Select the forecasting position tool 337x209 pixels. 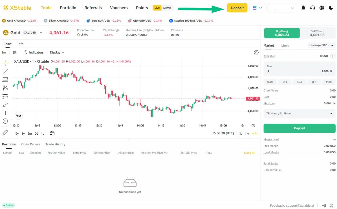(5, 96)
